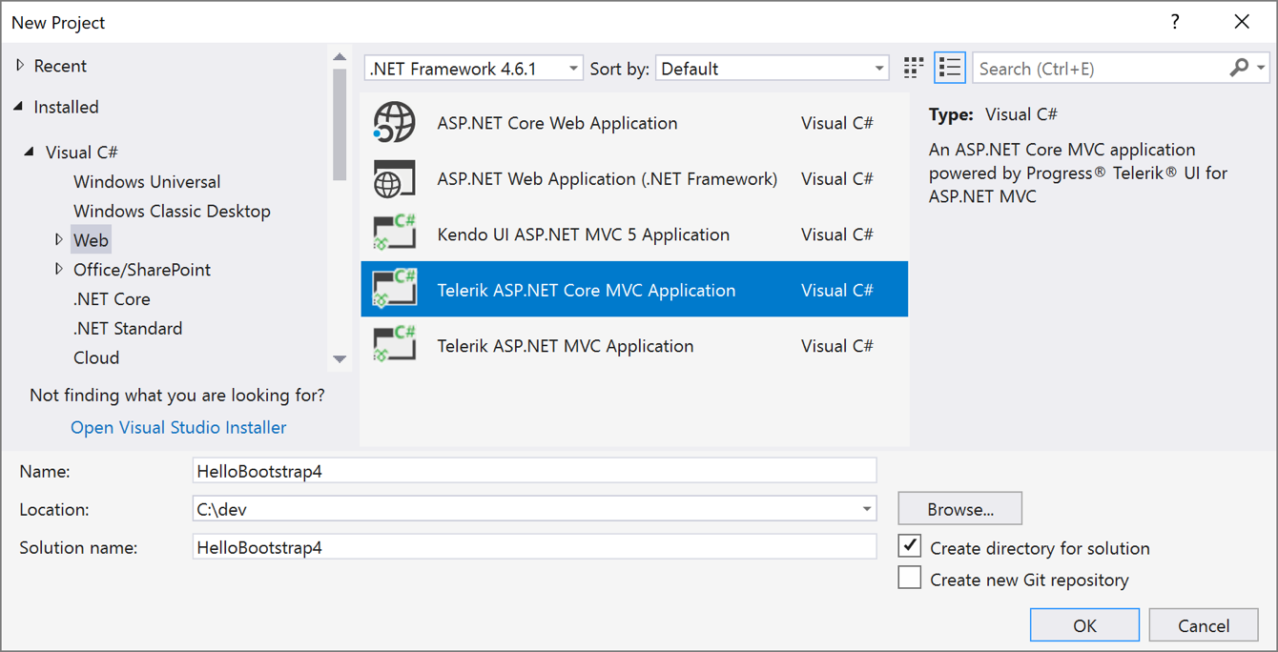The image size is (1278, 652).
Task: Click the project Name text field
Action: click(534, 471)
